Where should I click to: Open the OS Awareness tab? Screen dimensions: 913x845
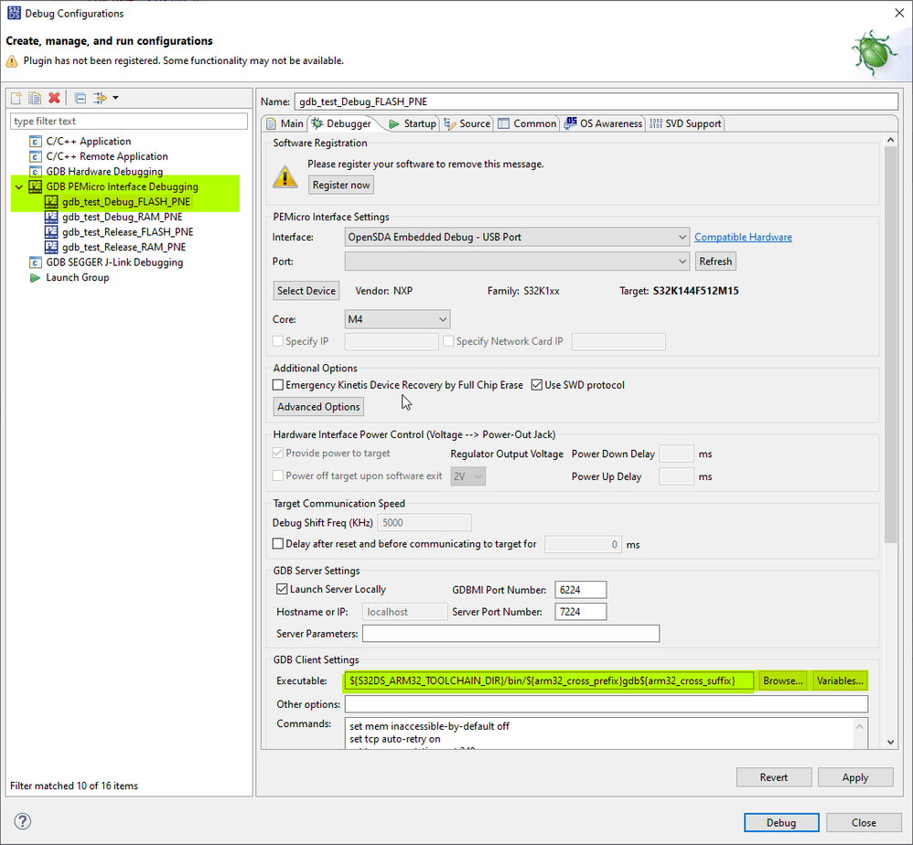point(603,123)
